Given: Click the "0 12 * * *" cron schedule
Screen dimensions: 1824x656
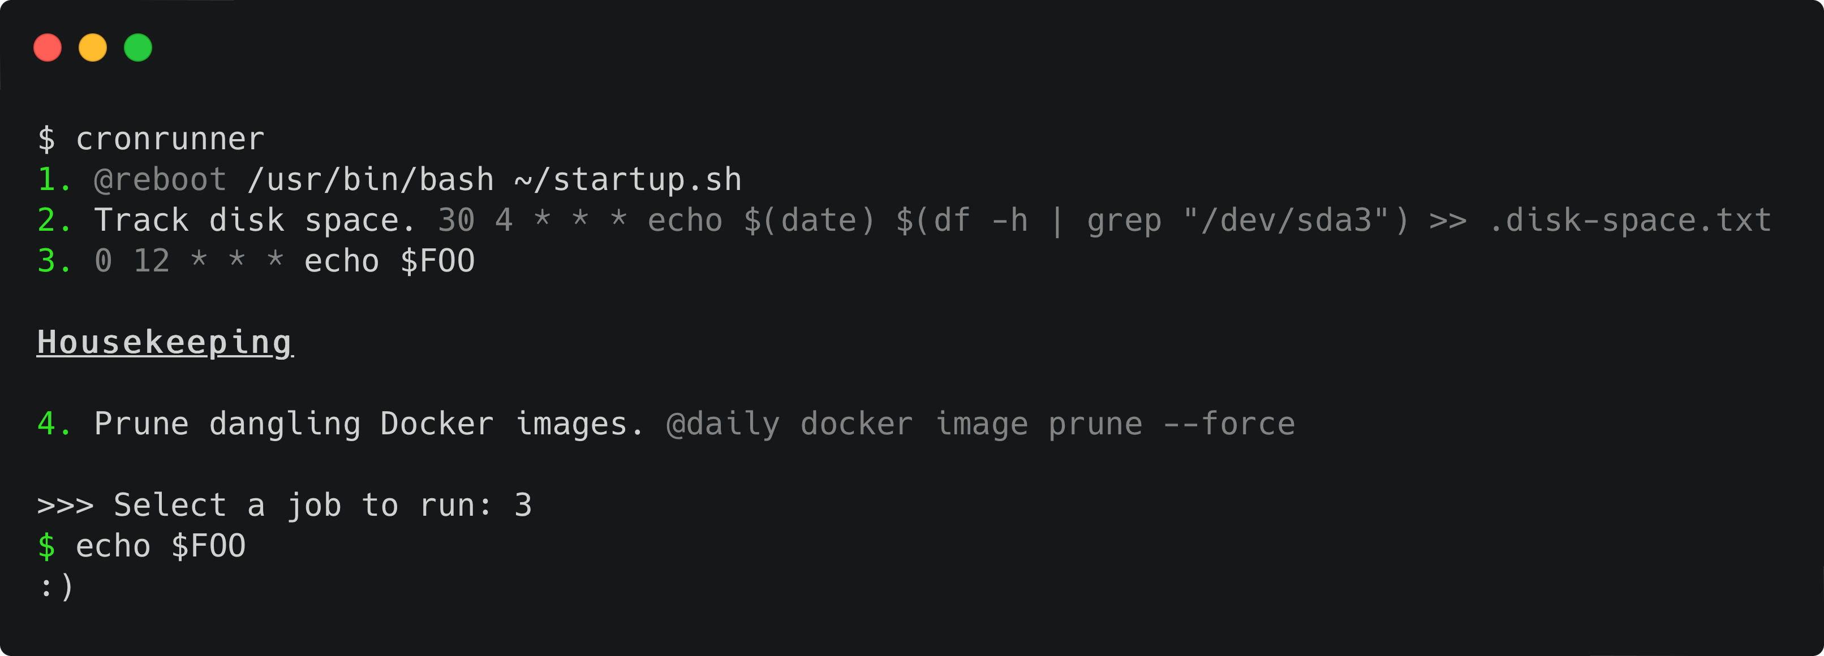Looking at the screenshot, I should (x=188, y=261).
